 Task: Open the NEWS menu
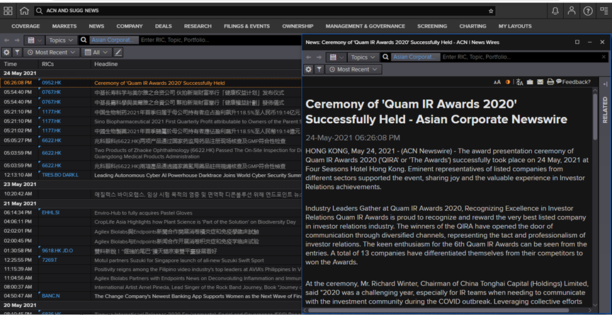[x=96, y=26]
